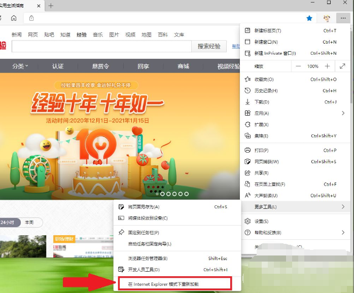Screen dimensions: 354x293
Task: Select Save page as (将页面另存为) entry
Action: pos(177,207)
